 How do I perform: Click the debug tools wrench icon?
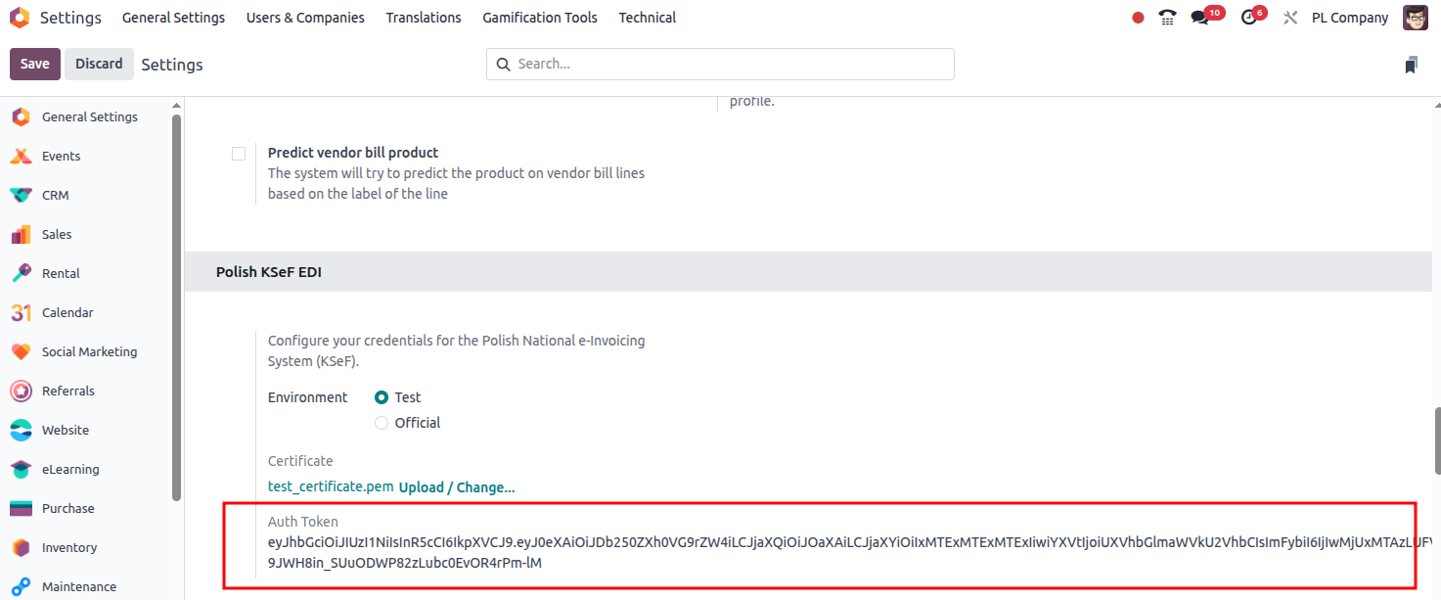point(1290,18)
